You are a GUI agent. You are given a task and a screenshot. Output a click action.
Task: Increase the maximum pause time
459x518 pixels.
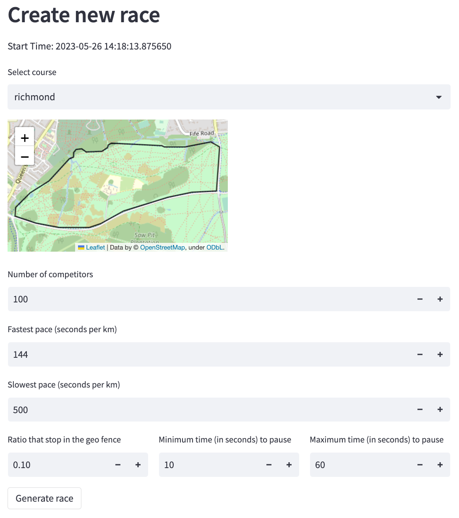(440, 465)
